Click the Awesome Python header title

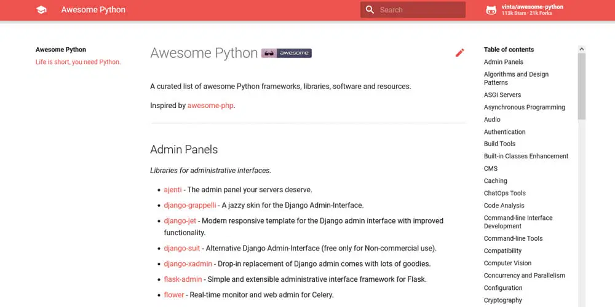click(x=93, y=10)
